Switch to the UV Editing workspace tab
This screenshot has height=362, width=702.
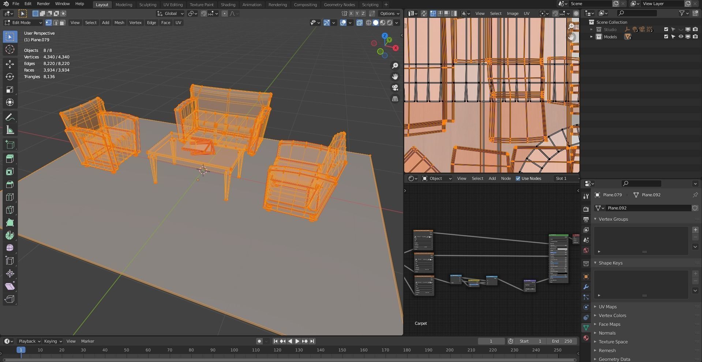click(x=173, y=5)
